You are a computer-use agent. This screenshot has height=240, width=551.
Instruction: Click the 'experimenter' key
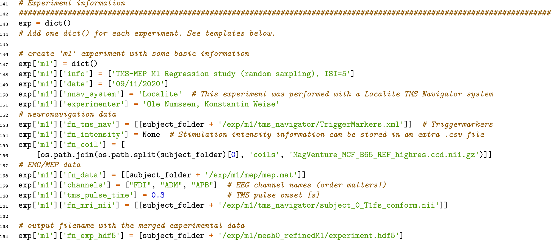[94, 105]
